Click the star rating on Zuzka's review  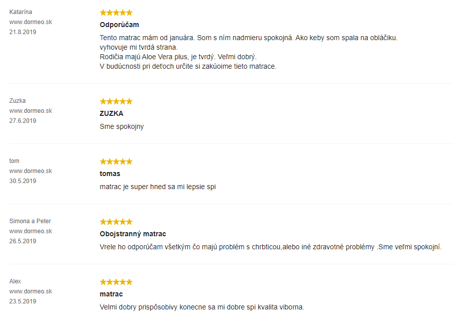click(116, 101)
